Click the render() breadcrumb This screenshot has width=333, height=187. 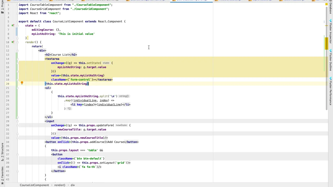[60, 185]
